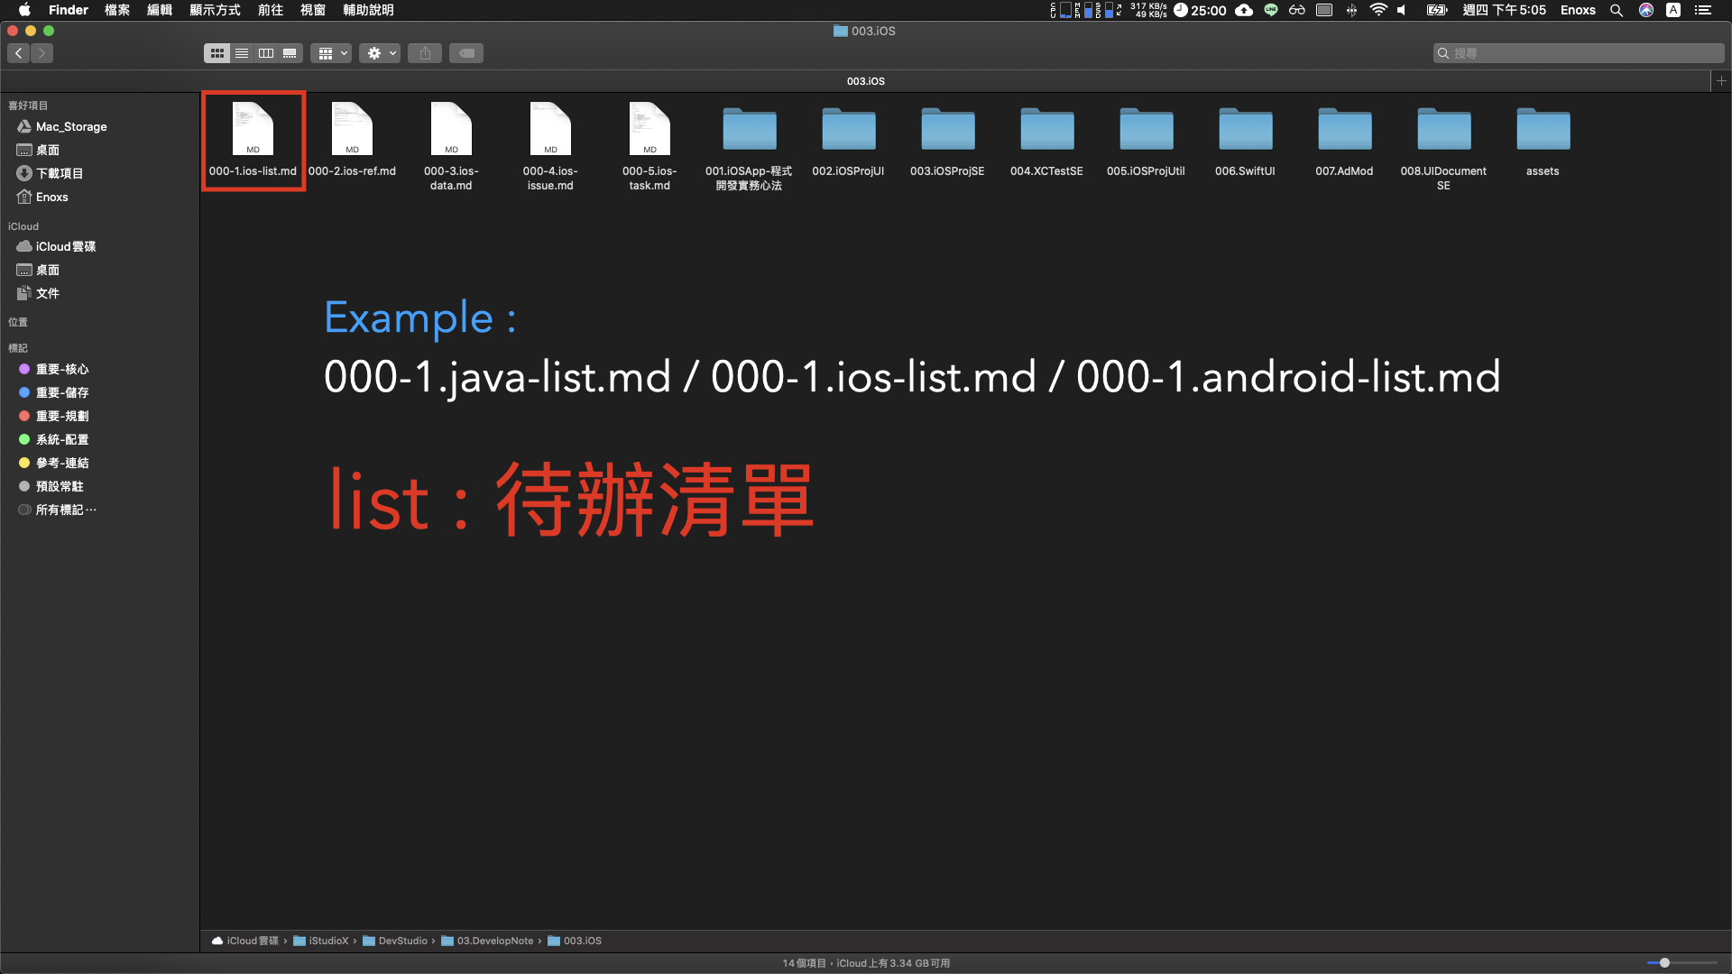Go back with the back arrow
Viewport: 1732px width, 974px height.
point(19,53)
